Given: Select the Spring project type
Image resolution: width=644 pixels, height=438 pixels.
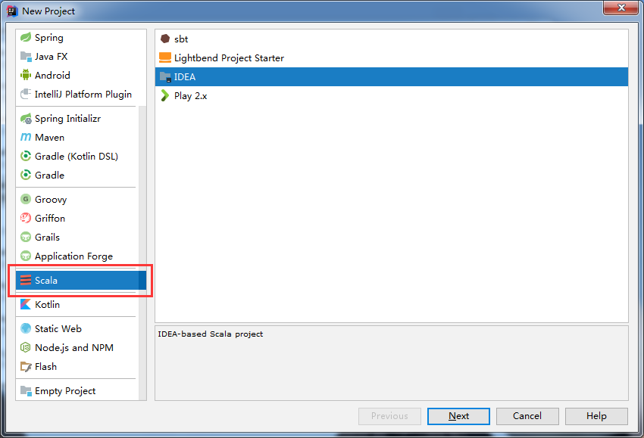Looking at the screenshot, I should [49, 38].
